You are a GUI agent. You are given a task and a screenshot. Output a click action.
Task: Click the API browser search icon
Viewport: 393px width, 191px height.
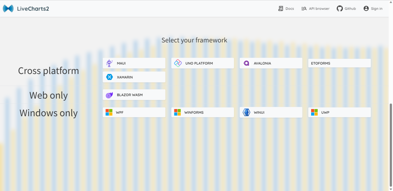coord(304,8)
